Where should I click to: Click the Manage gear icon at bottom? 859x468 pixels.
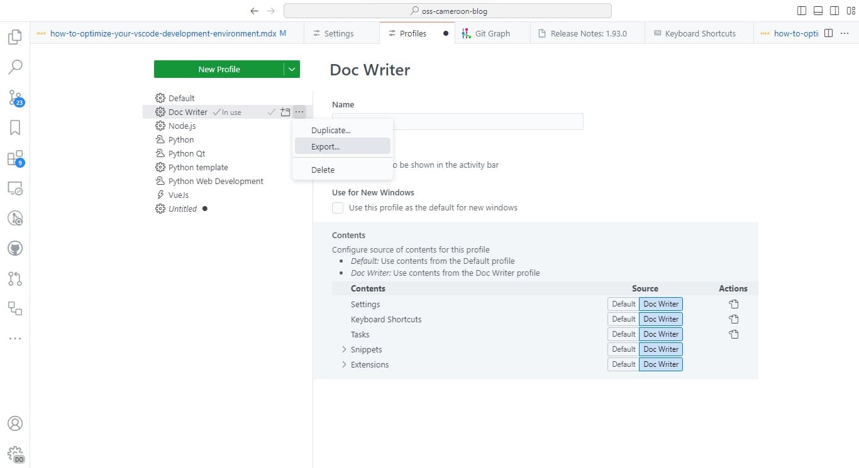point(15,454)
